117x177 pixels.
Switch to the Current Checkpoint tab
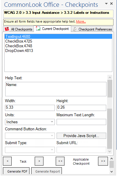(53, 29)
